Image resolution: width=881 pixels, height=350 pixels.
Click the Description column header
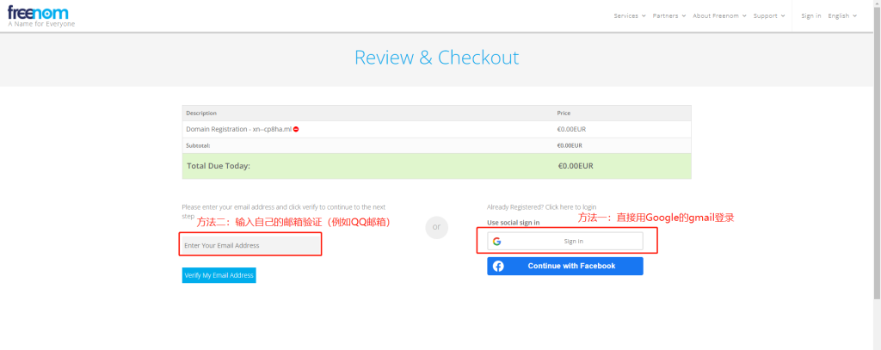201,113
